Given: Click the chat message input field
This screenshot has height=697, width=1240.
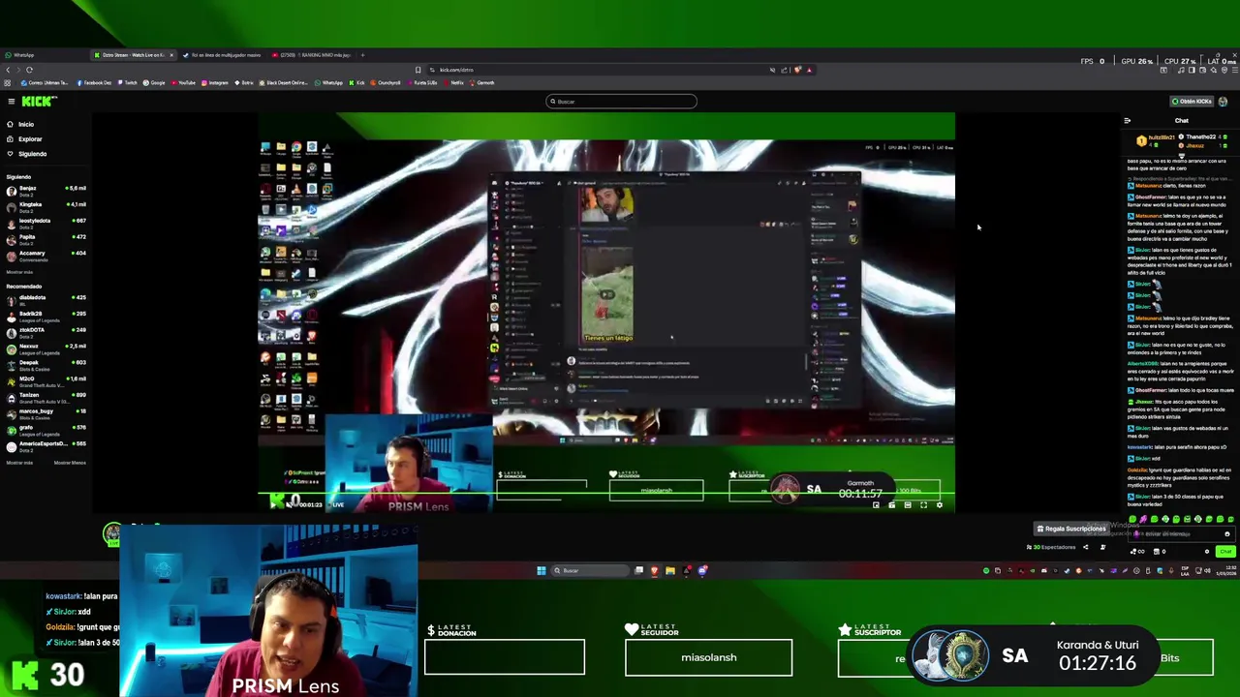Looking at the screenshot, I should pyautogui.click(x=1181, y=533).
